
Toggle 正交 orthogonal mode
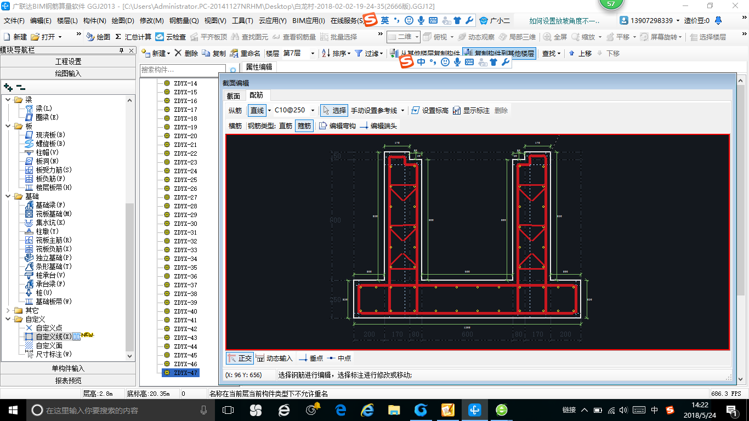click(x=240, y=358)
